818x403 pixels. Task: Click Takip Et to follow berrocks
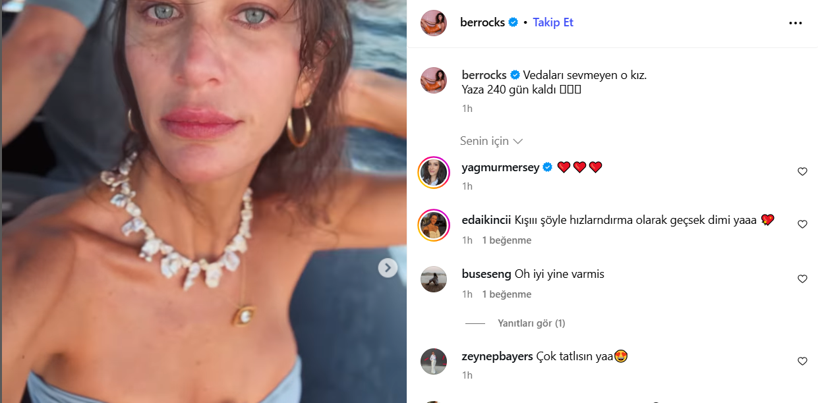553,22
